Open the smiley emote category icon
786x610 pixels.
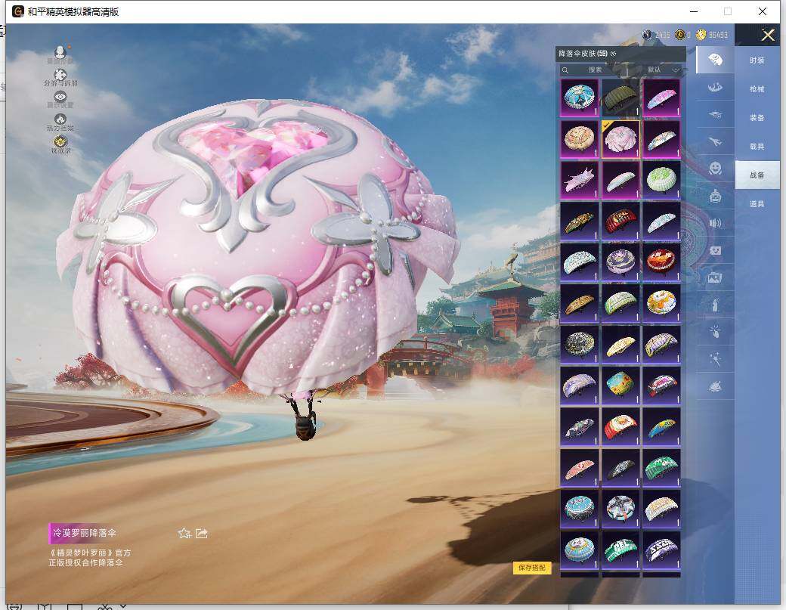715,168
